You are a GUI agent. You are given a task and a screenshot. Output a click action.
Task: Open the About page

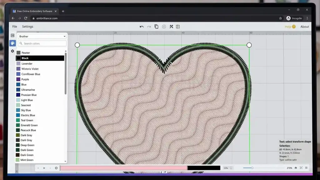click(x=304, y=27)
